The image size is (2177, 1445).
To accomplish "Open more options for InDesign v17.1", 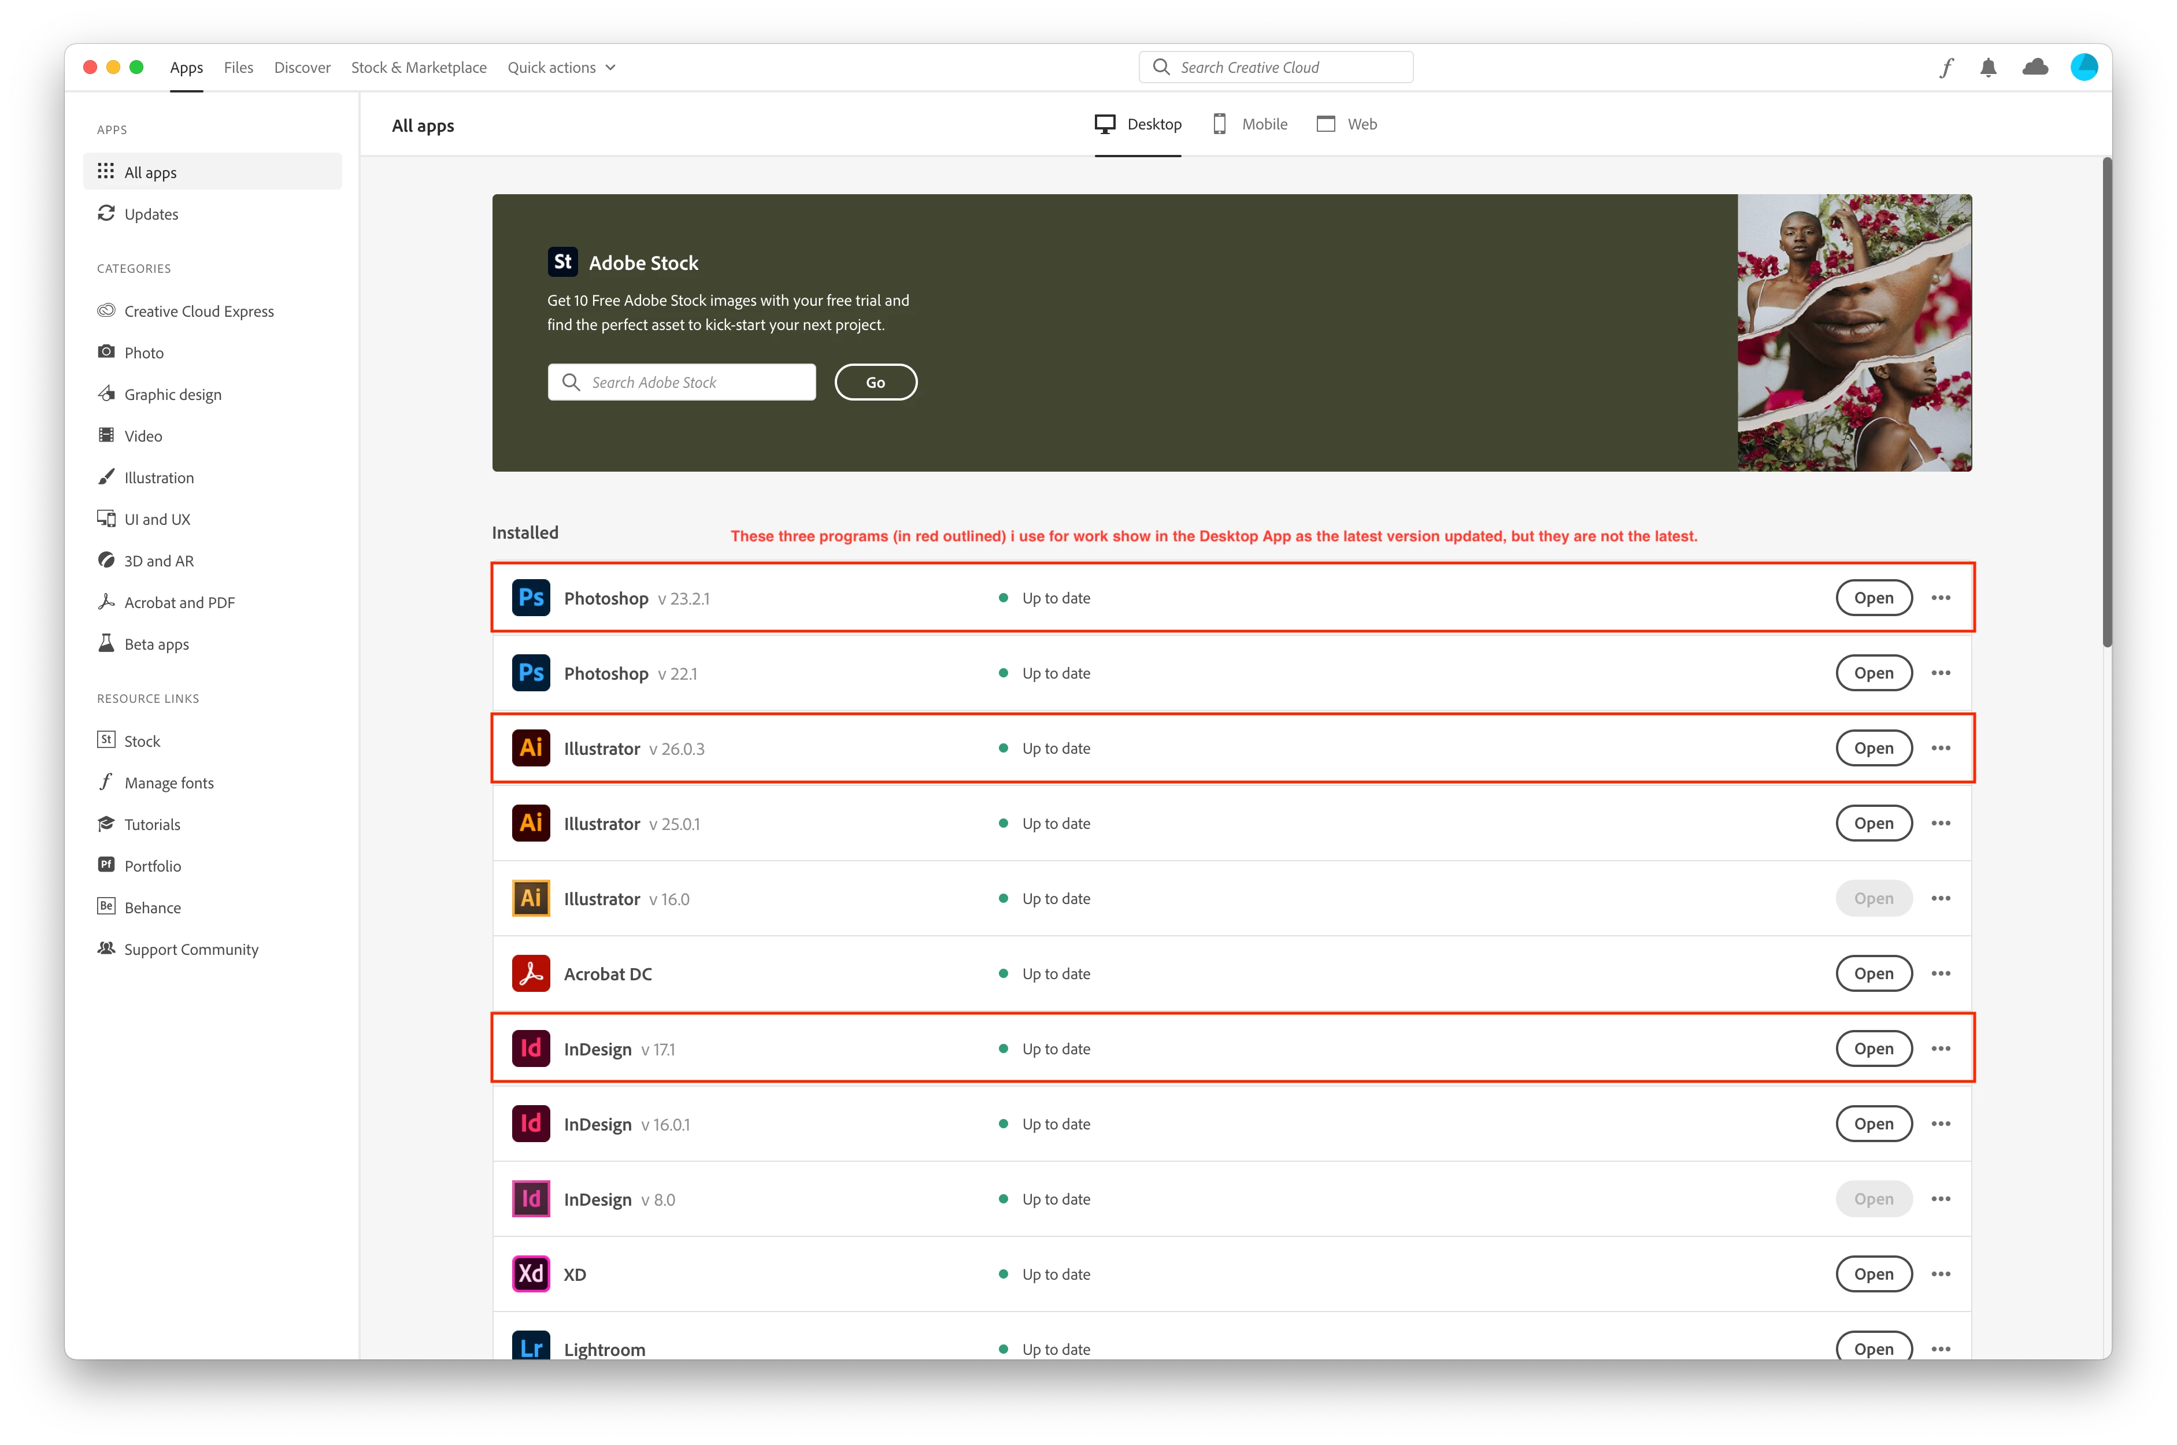I will pos(1940,1048).
